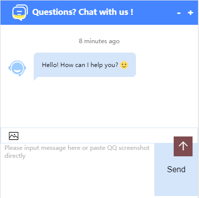
Task: Click the placeholder text mentioning QQ screenshot
Action: (x=77, y=152)
